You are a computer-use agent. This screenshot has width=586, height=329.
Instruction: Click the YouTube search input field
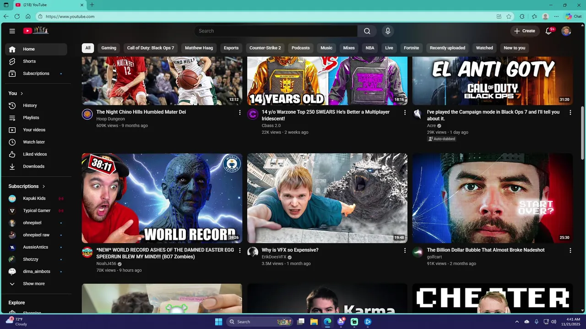(276, 31)
